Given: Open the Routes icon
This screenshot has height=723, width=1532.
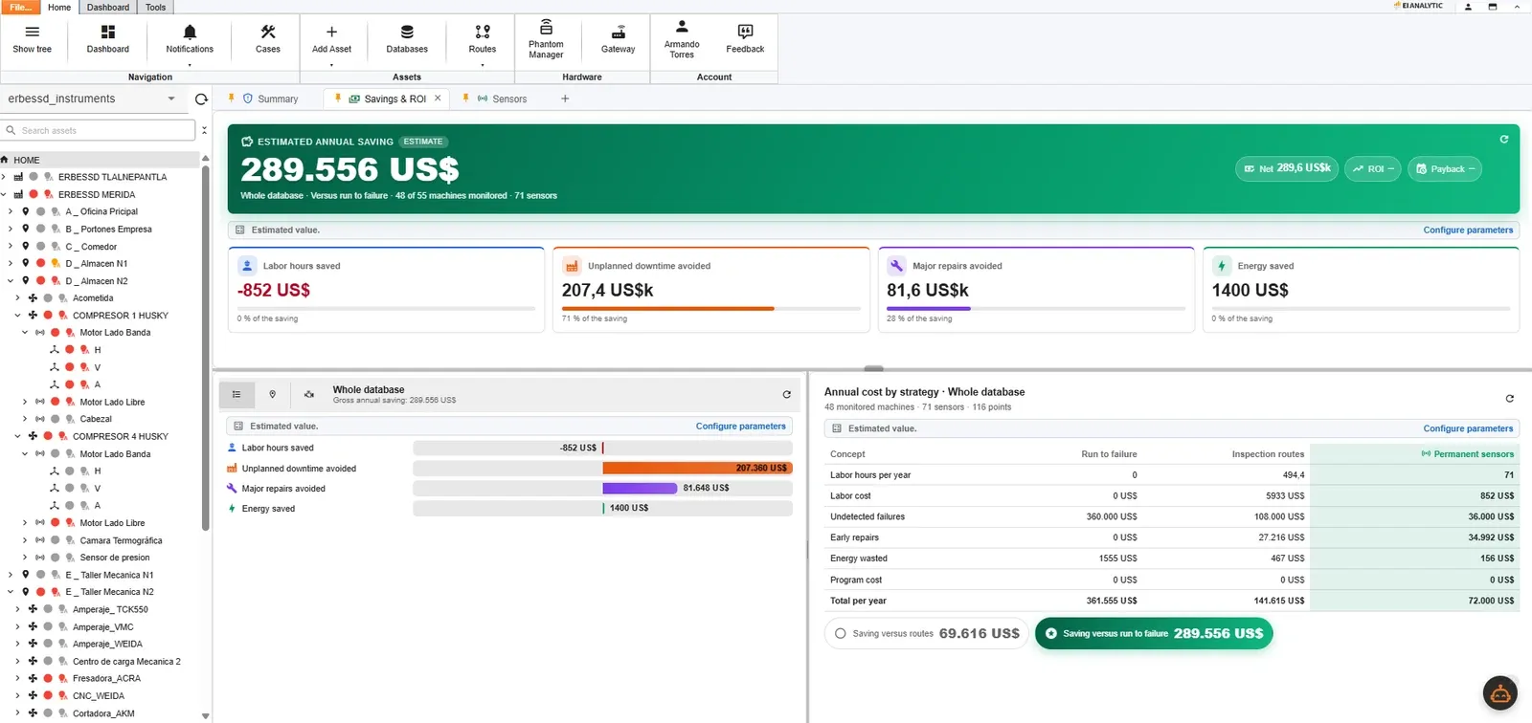Looking at the screenshot, I should pyautogui.click(x=483, y=38).
